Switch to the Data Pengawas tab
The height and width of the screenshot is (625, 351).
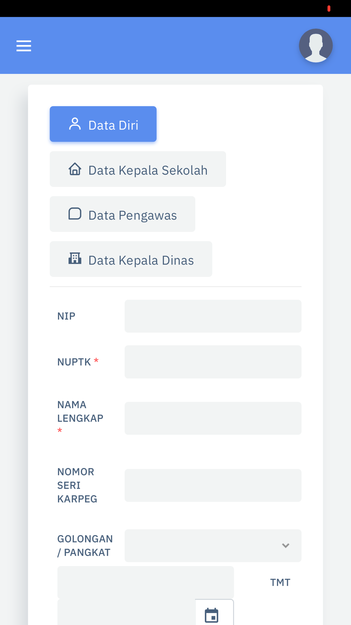(x=122, y=214)
